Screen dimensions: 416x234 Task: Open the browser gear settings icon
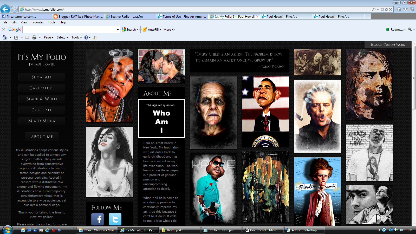(412, 9)
